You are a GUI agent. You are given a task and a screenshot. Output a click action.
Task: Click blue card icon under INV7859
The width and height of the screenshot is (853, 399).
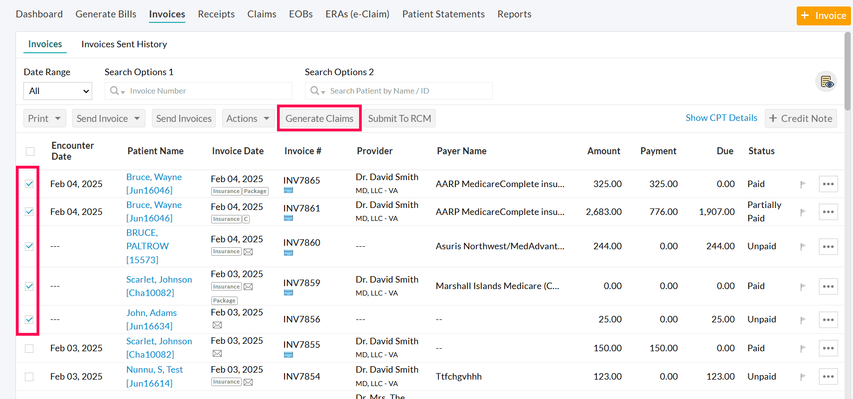[x=288, y=293]
